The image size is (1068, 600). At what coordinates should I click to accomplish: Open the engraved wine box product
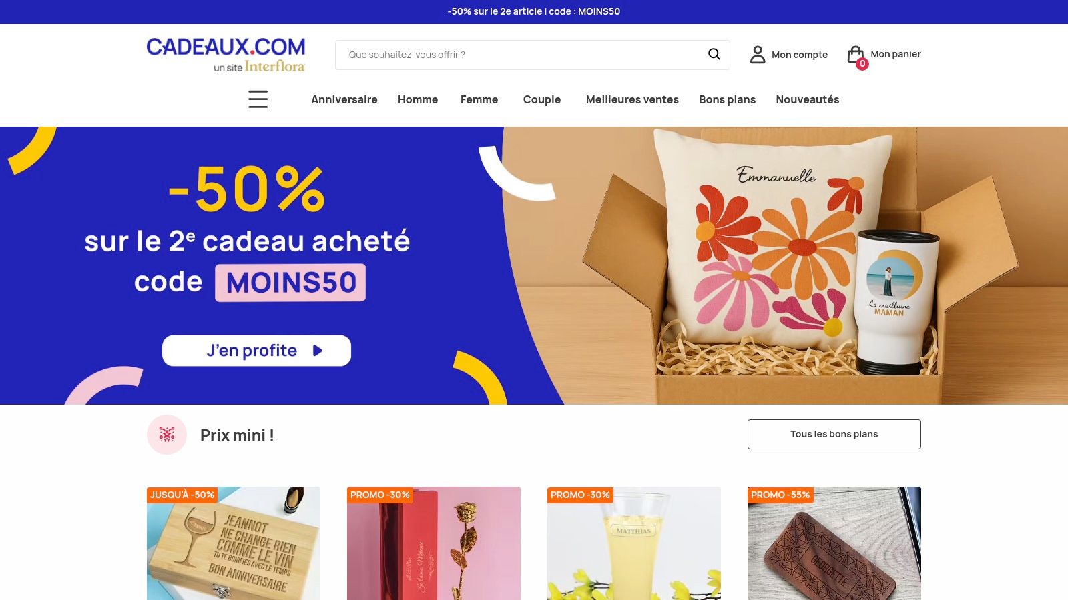point(234,543)
